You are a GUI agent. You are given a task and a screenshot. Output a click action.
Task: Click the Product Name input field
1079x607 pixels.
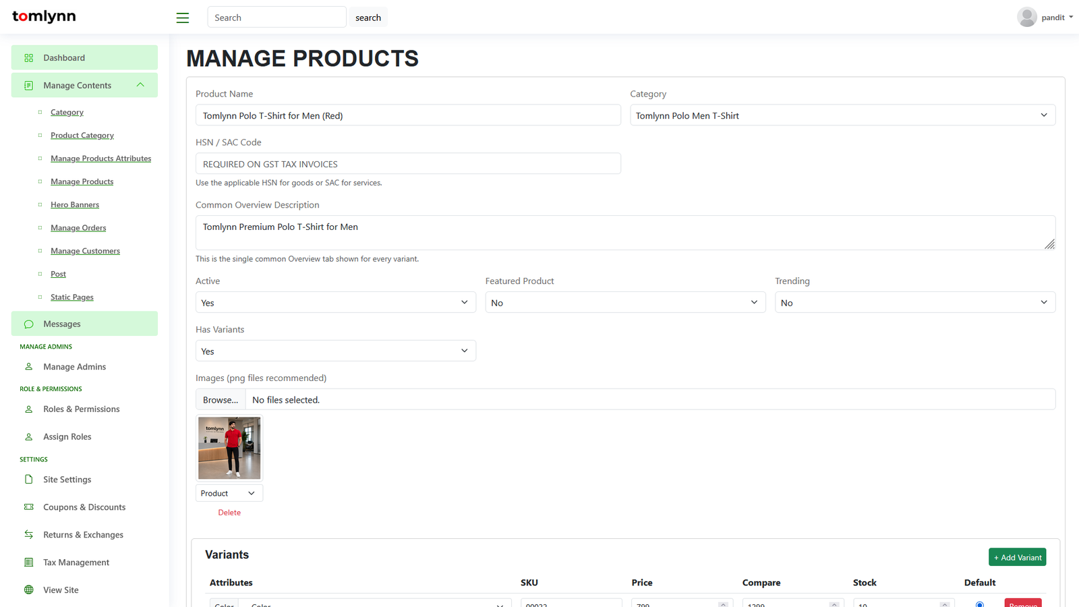[x=408, y=115]
